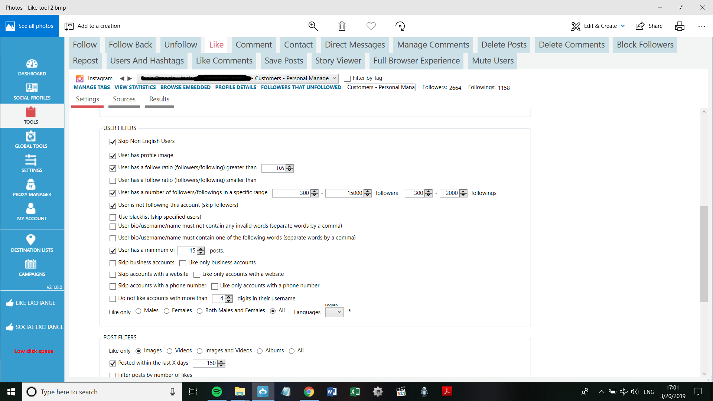Switch to the Sources tab

(124, 99)
